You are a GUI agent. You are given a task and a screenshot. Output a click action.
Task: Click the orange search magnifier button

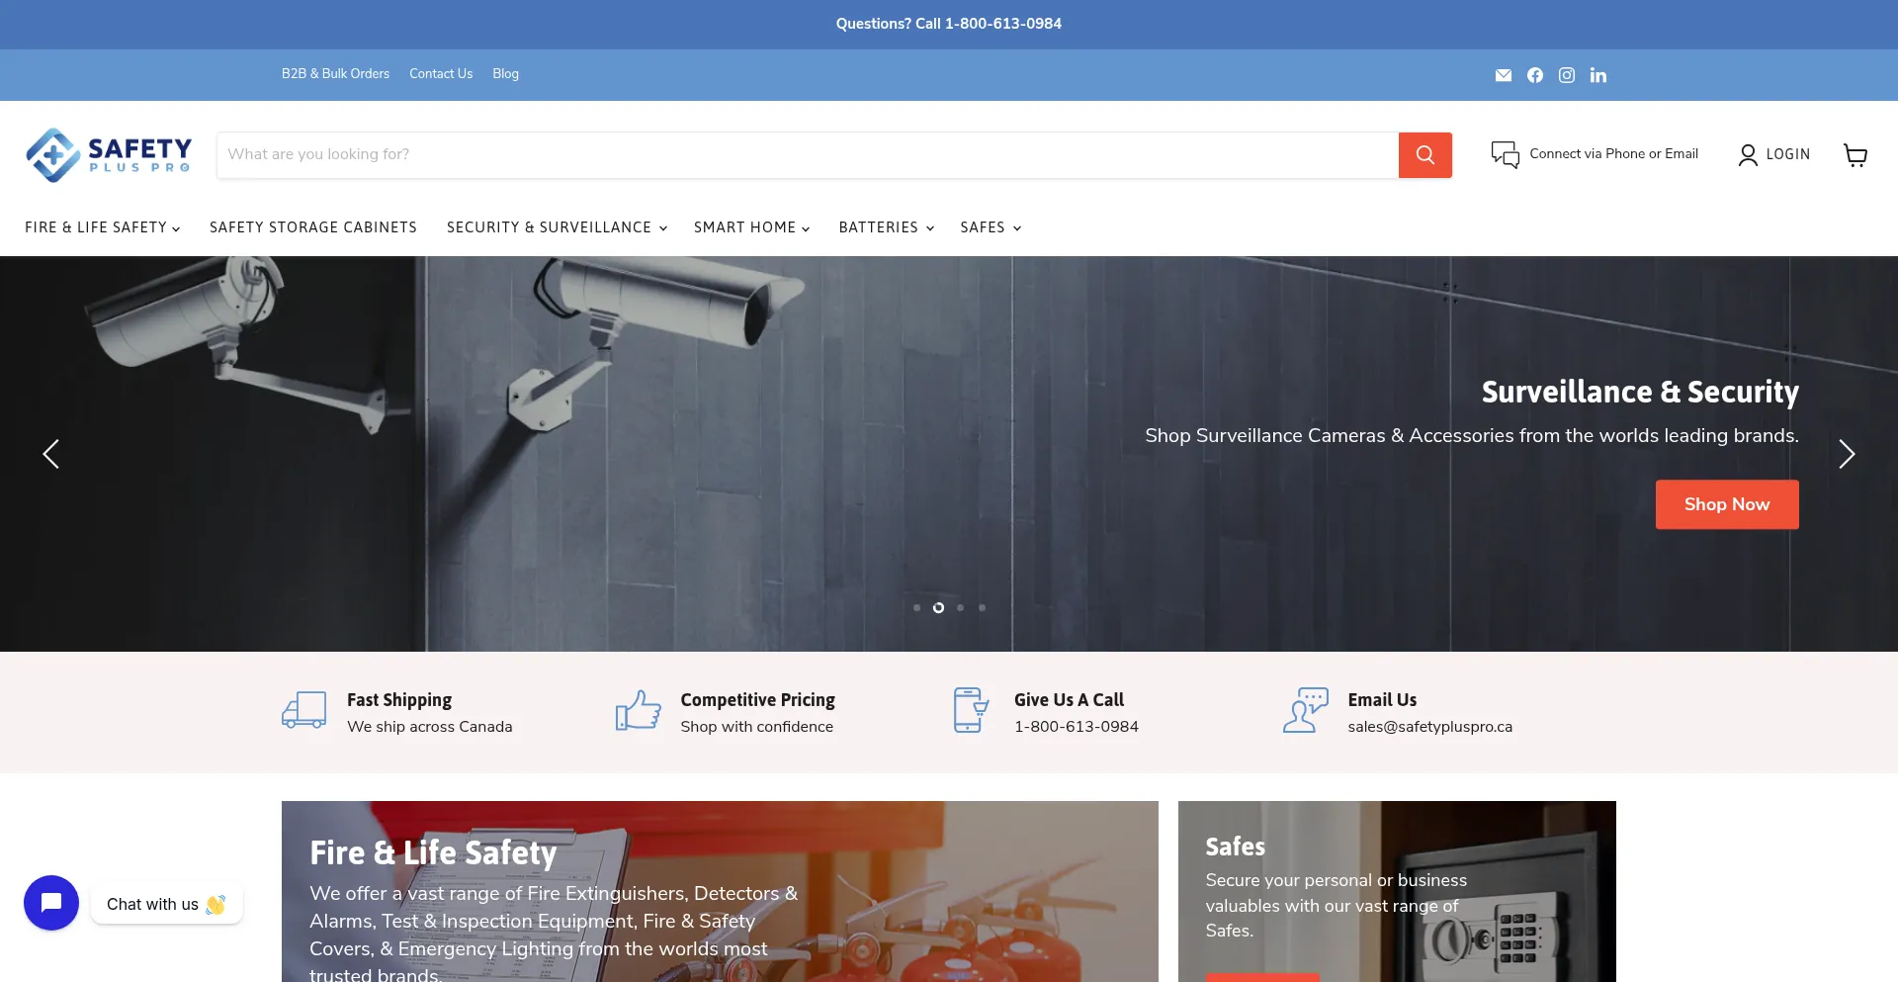[x=1424, y=155]
